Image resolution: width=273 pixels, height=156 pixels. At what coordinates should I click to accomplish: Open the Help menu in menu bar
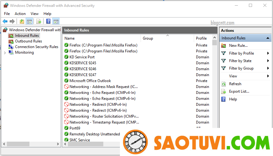47,14
